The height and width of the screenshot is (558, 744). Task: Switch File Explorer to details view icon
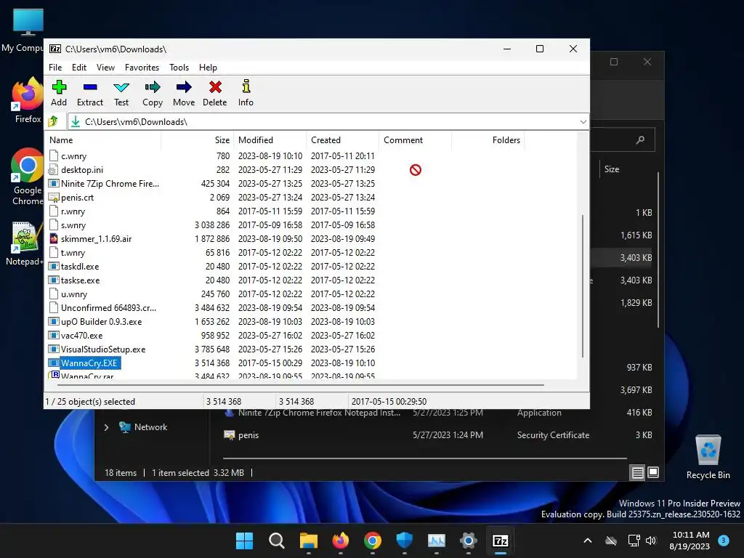(x=637, y=472)
